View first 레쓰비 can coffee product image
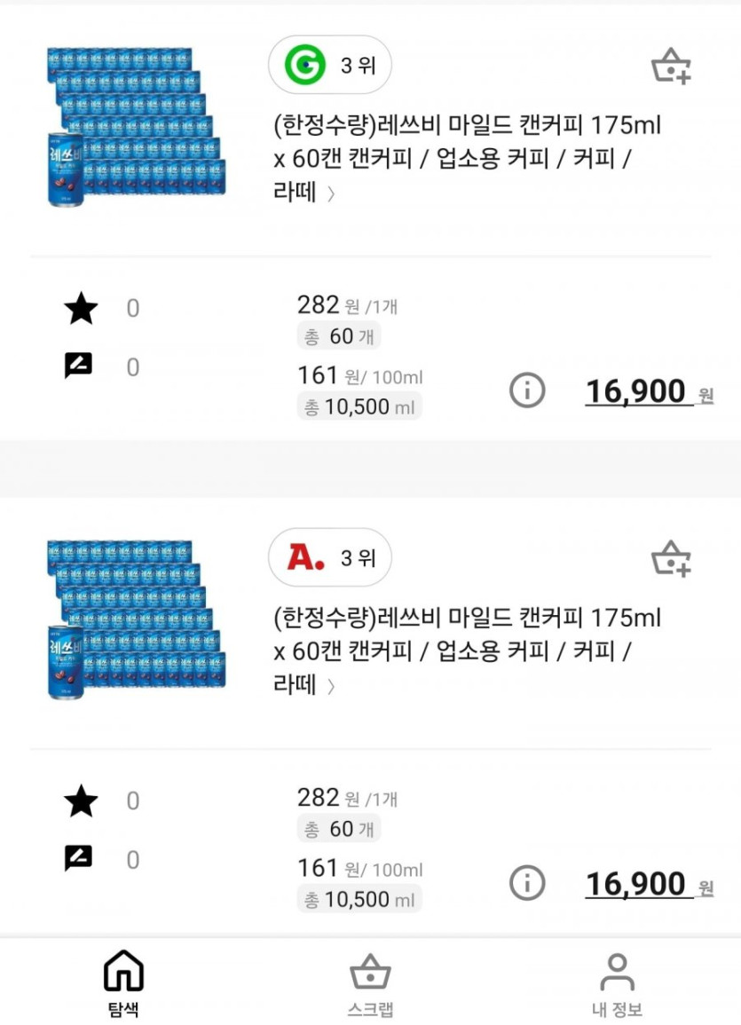This screenshot has width=741, height=1025. click(x=135, y=126)
